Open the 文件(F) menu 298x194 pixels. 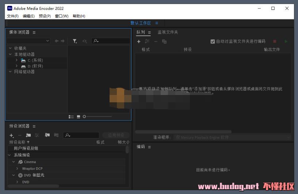[13, 16]
